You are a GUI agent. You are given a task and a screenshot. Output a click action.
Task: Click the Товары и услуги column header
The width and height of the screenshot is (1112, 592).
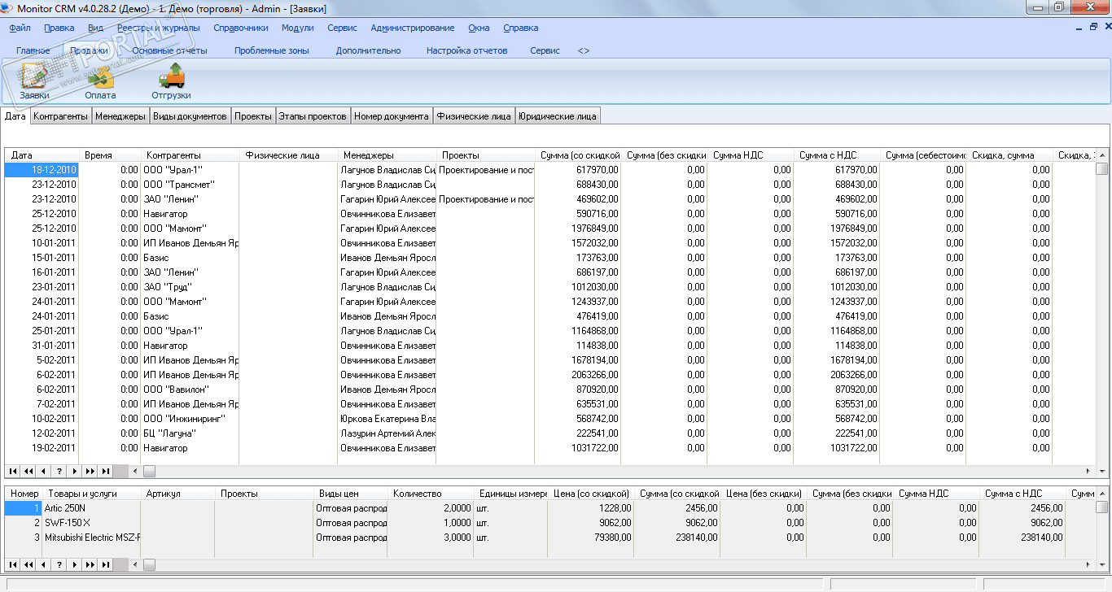coord(82,494)
